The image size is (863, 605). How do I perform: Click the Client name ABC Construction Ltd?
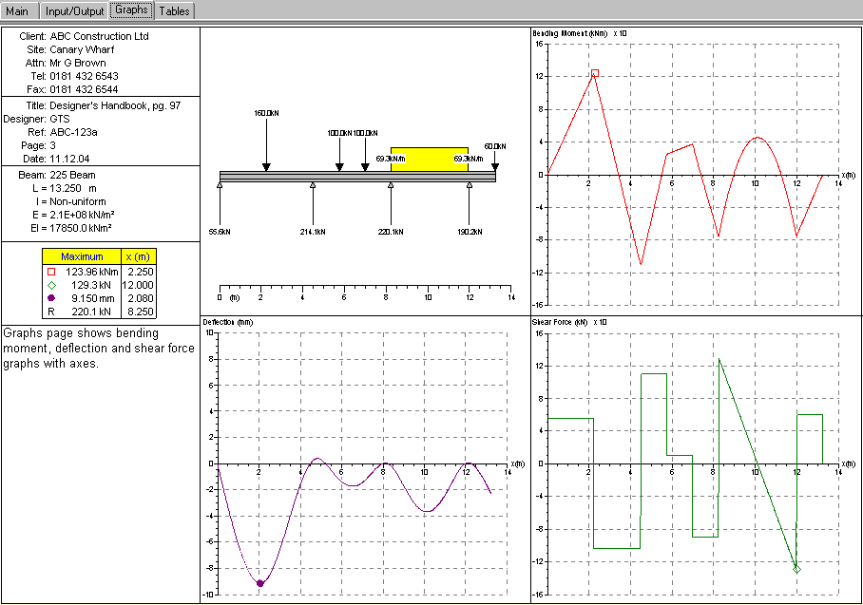[99, 36]
